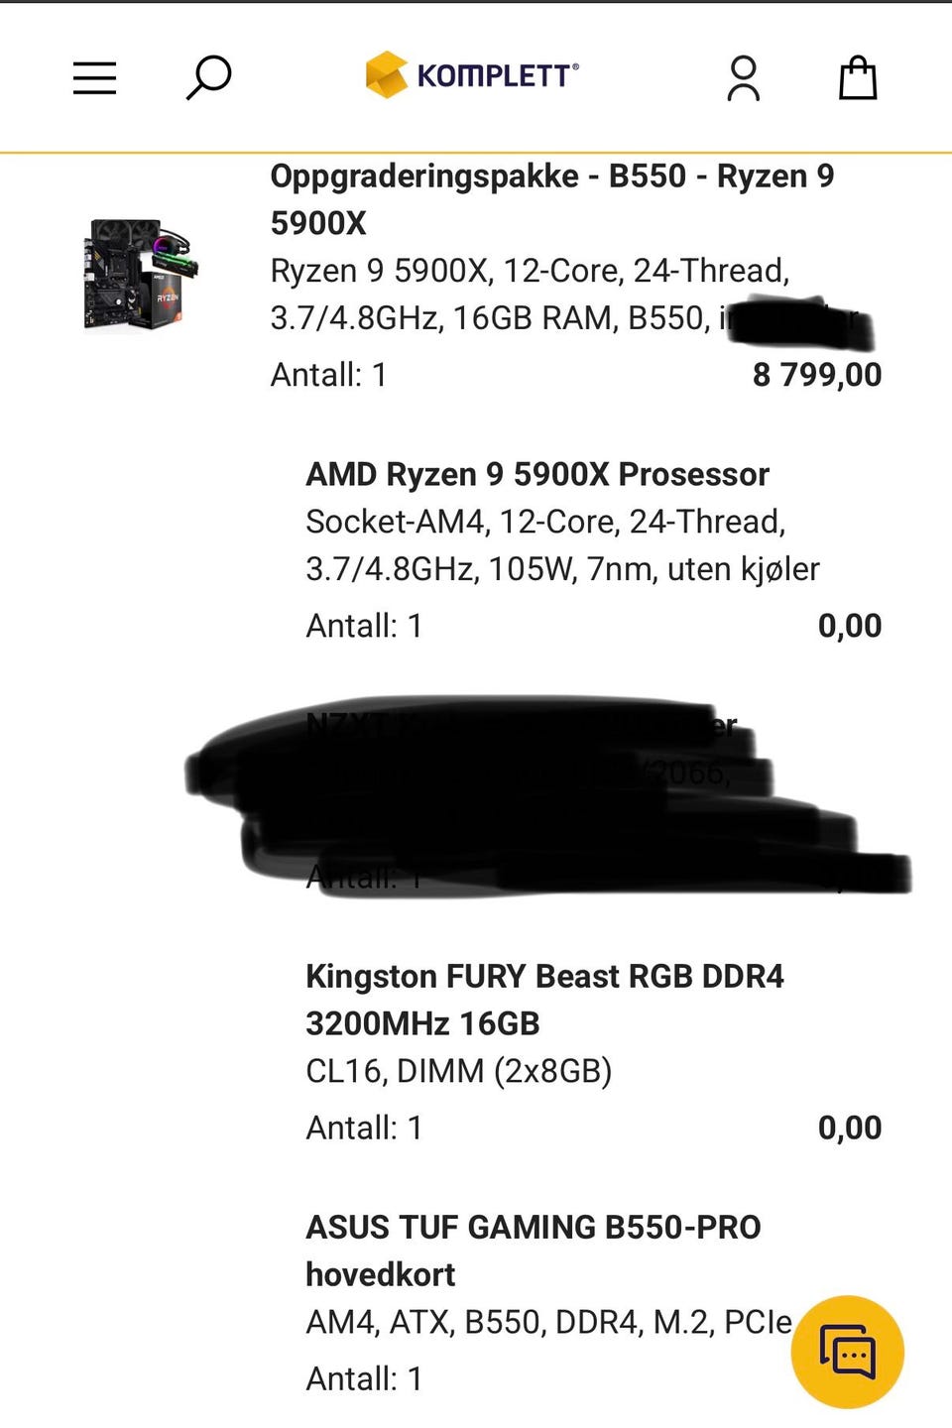Open the shopping bag cart
Image resolution: width=952 pixels, height=1428 pixels.
[858, 77]
